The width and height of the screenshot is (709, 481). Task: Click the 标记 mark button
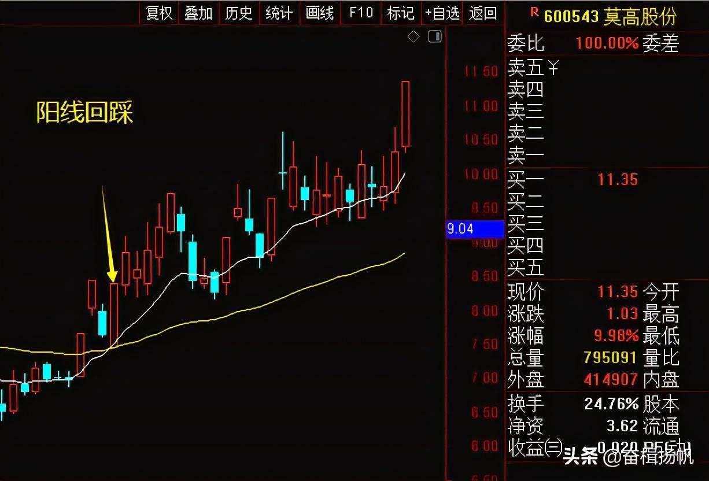pos(401,13)
